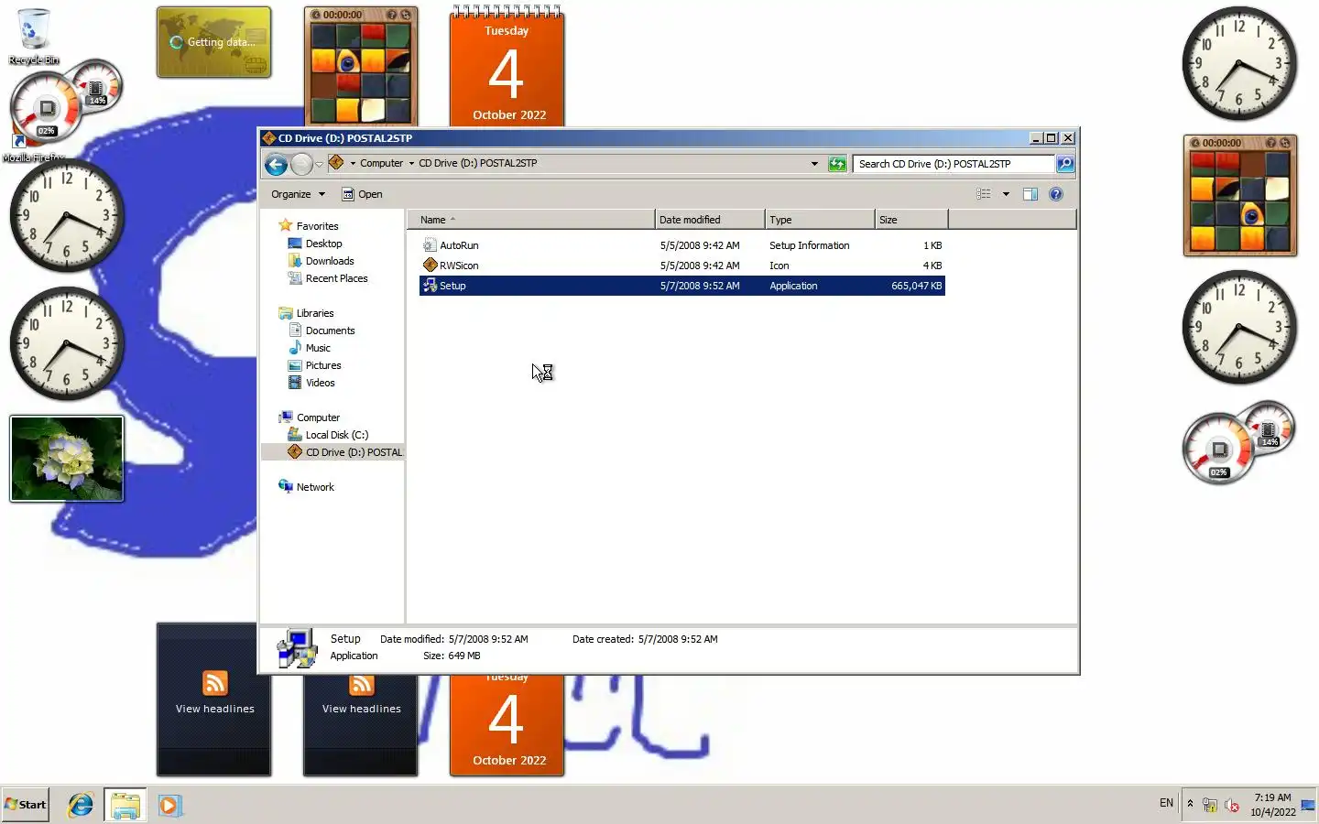Open Downloads in the navigation pane
1319x824 pixels.
330,261
